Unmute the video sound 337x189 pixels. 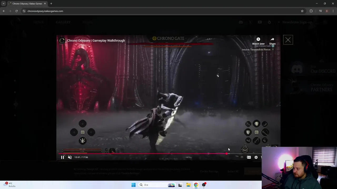(70, 157)
